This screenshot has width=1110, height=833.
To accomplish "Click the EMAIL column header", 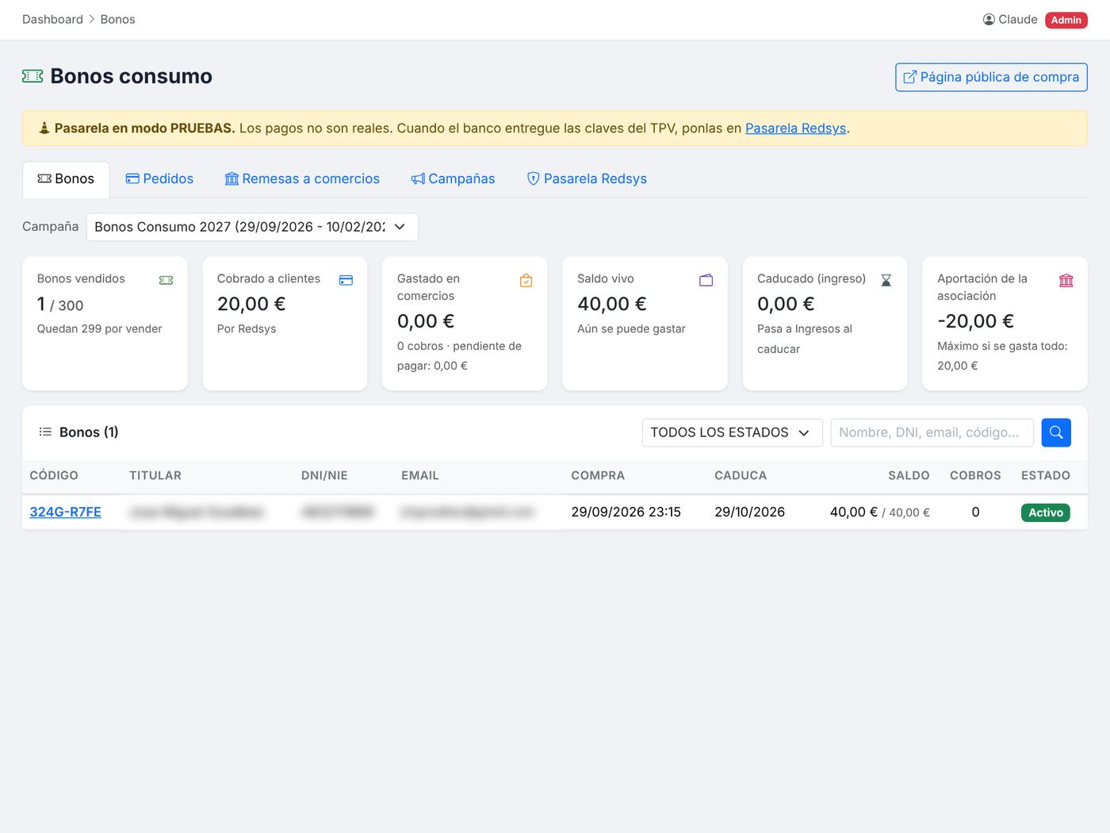I will [x=420, y=476].
